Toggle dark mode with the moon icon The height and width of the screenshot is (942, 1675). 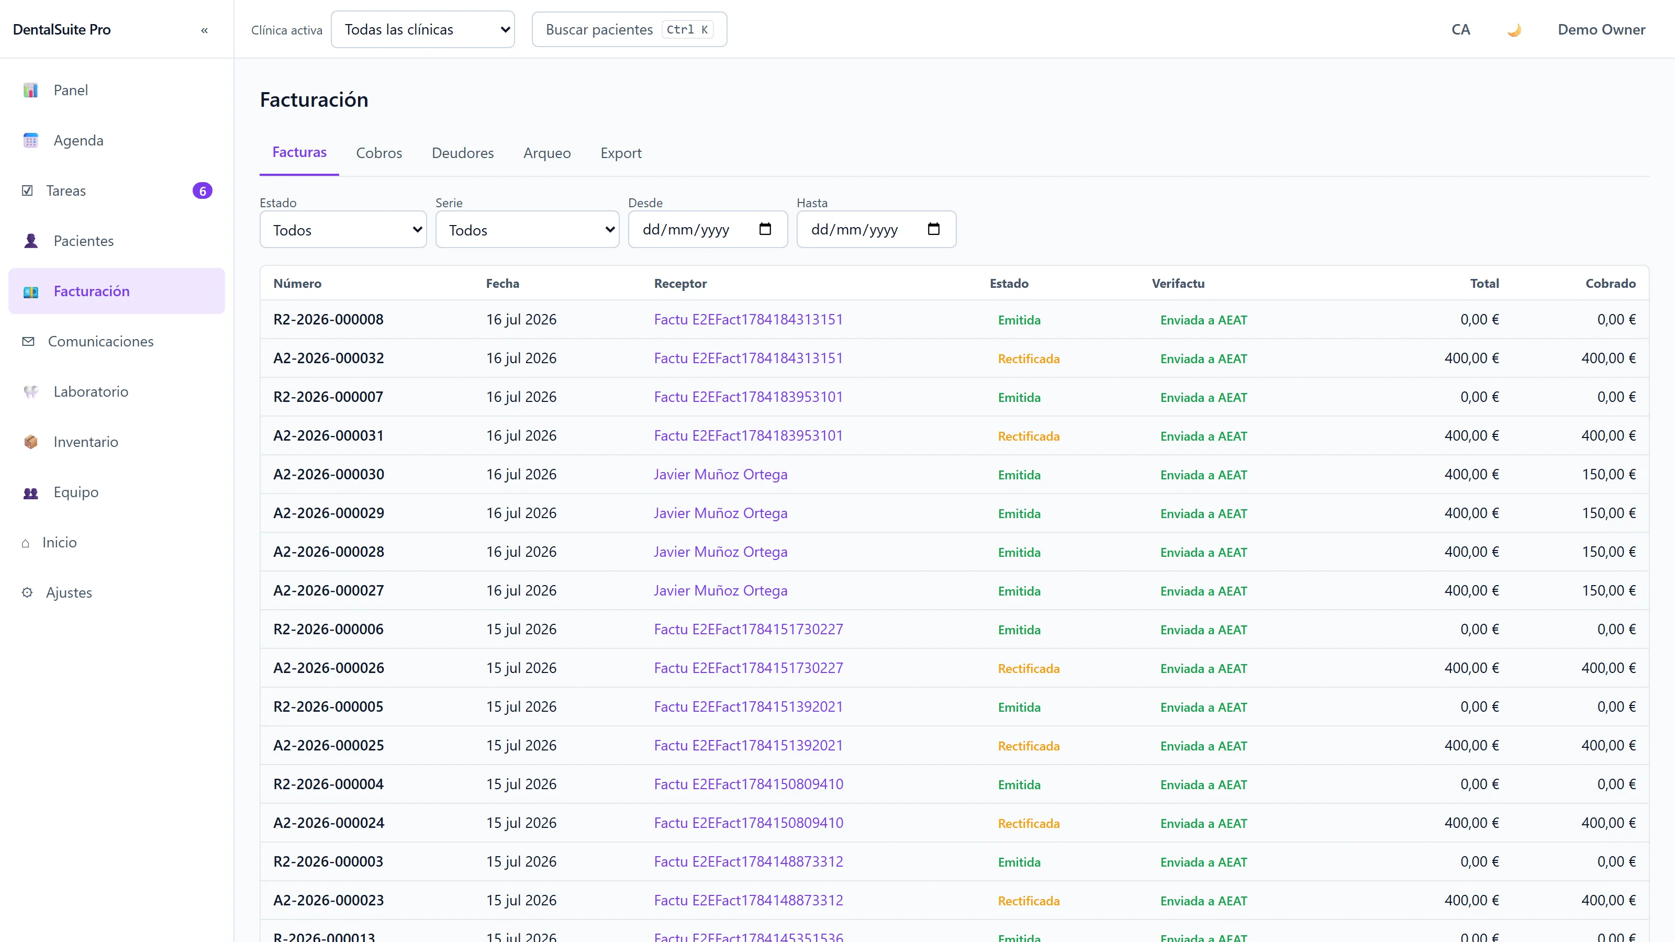(1514, 30)
